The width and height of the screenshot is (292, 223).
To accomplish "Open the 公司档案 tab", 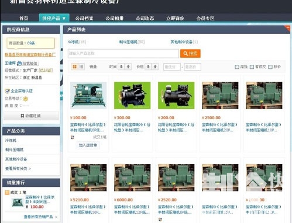I will pyautogui.click(x=84, y=18).
